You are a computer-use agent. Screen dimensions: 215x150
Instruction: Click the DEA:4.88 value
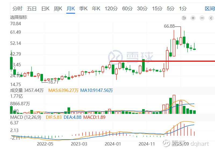pyautogui.click(x=73, y=117)
